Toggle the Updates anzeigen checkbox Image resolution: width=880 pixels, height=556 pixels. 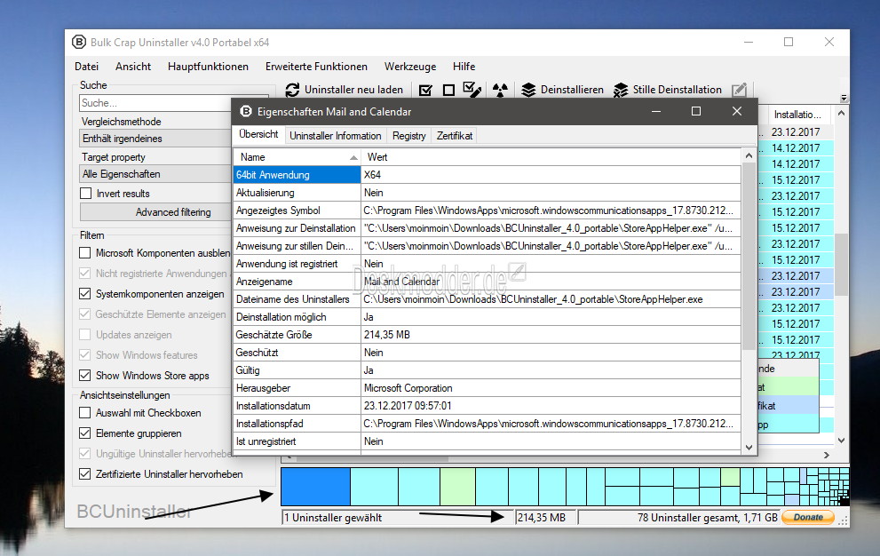pyautogui.click(x=84, y=335)
